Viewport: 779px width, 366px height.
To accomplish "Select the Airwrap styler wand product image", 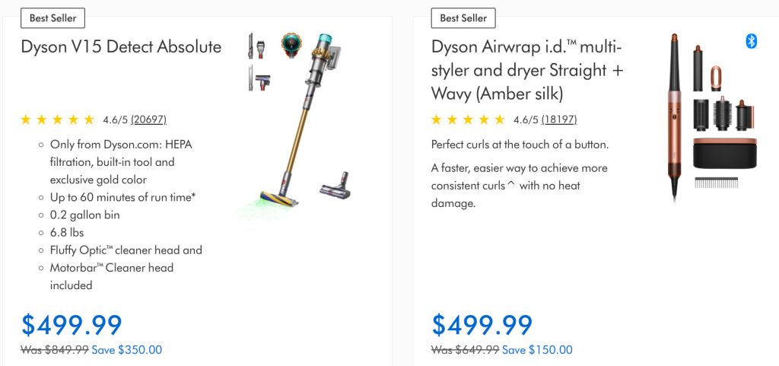I will tap(674, 114).
